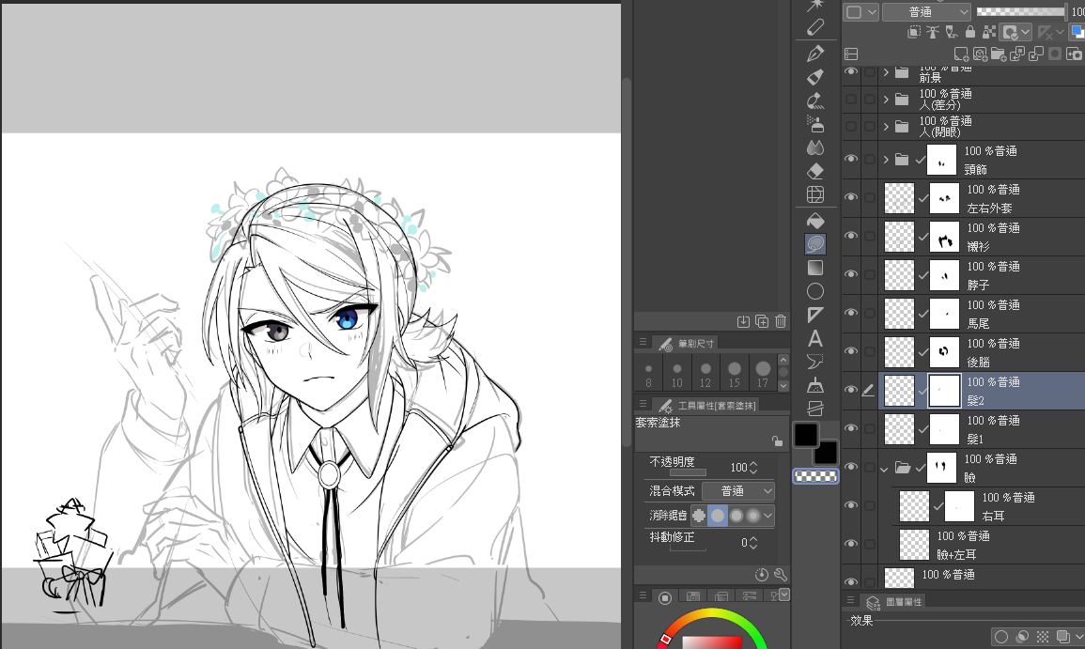Open tool property 混合模式 dropdown
Image resolution: width=1085 pixels, height=649 pixels.
(737, 491)
